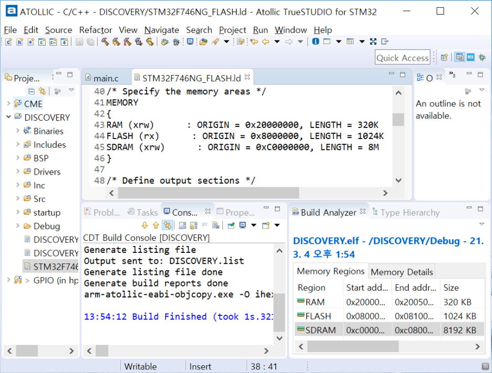Switch to the main.c editor tab
Screen dimensions: 492x373
[x=106, y=78]
